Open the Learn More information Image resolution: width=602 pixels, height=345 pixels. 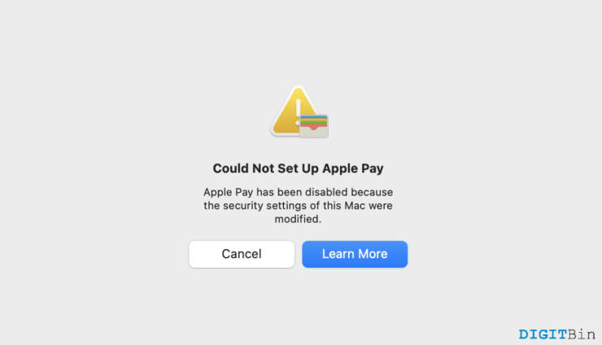[355, 254]
